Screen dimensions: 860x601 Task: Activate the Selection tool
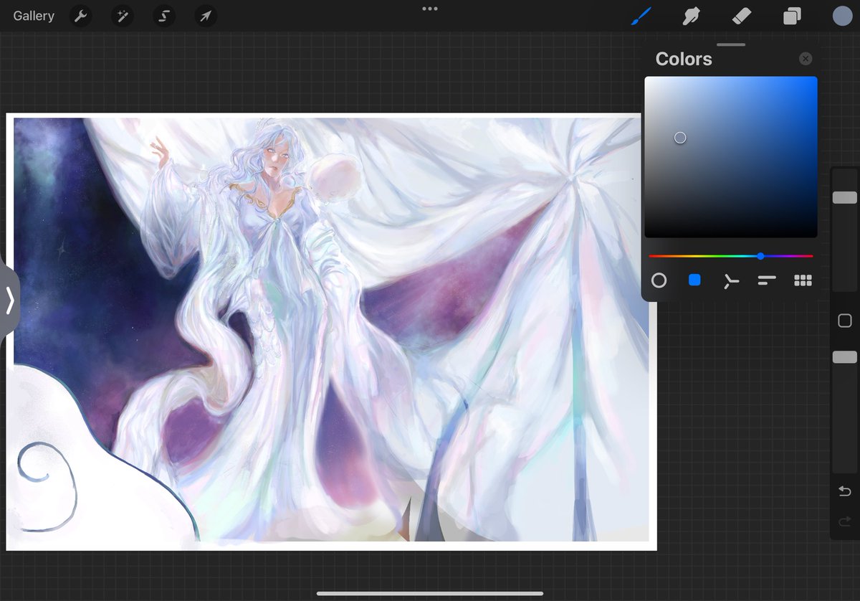pyautogui.click(x=164, y=16)
